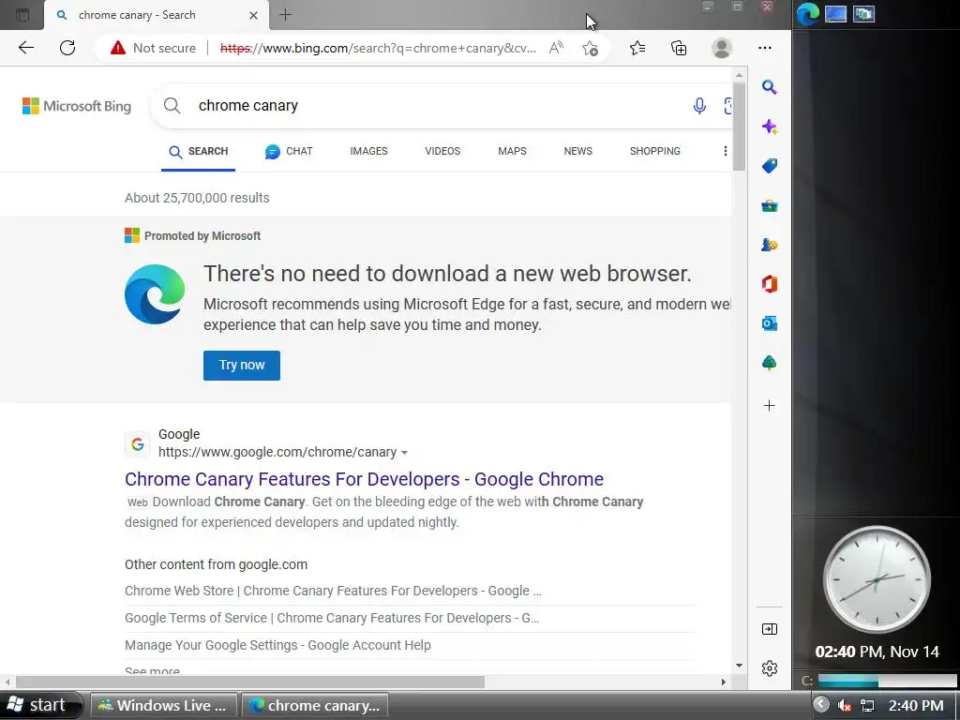Image resolution: width=960 pixels, height=720 pixels.
Task: Switch to the CHAT tab
Action: 289,151
